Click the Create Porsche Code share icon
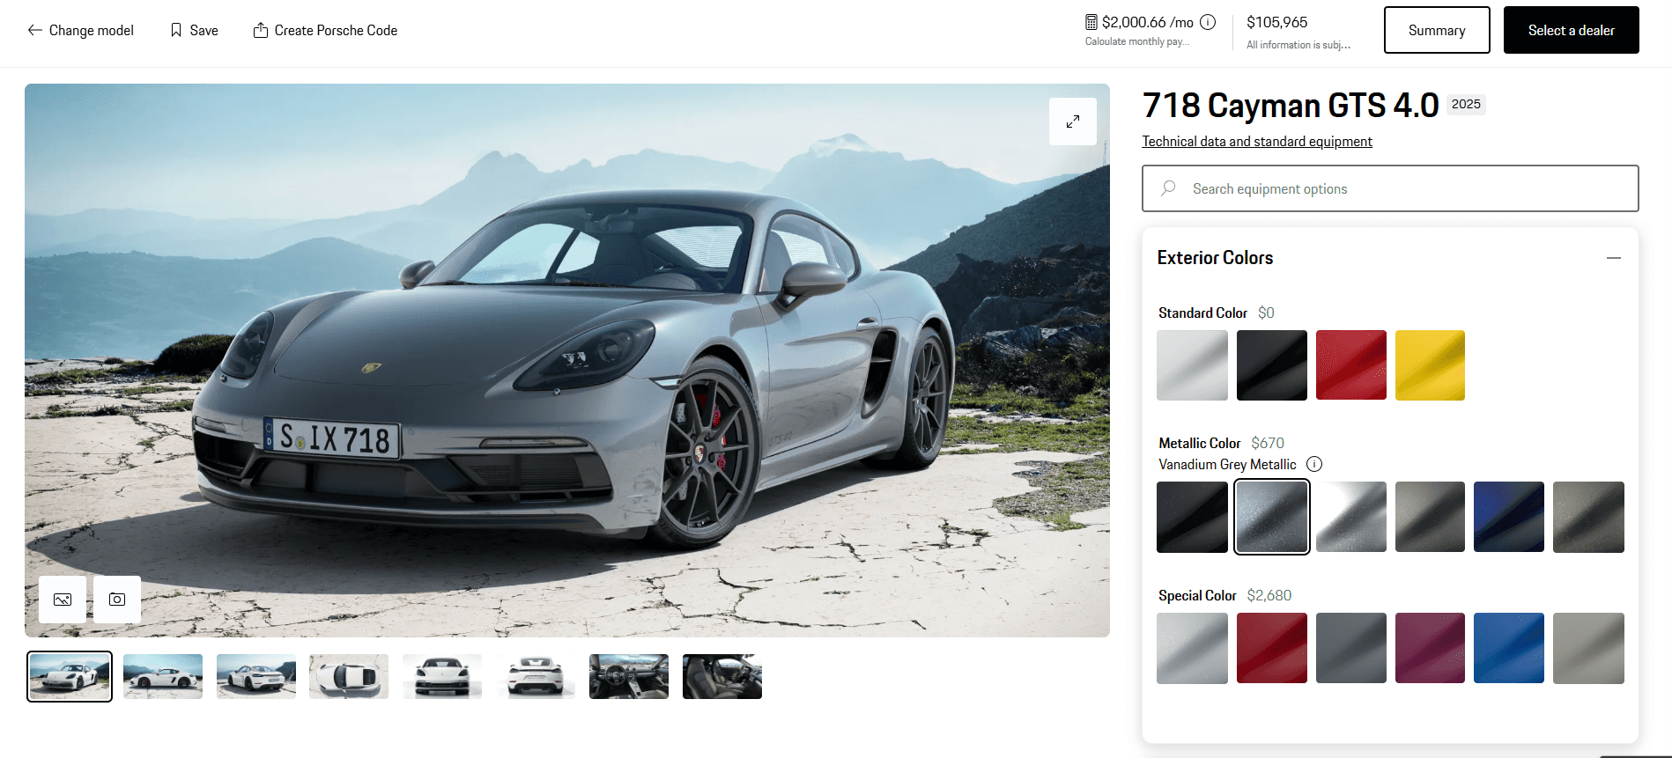1672x758 pixels. (x=261, y=30)
